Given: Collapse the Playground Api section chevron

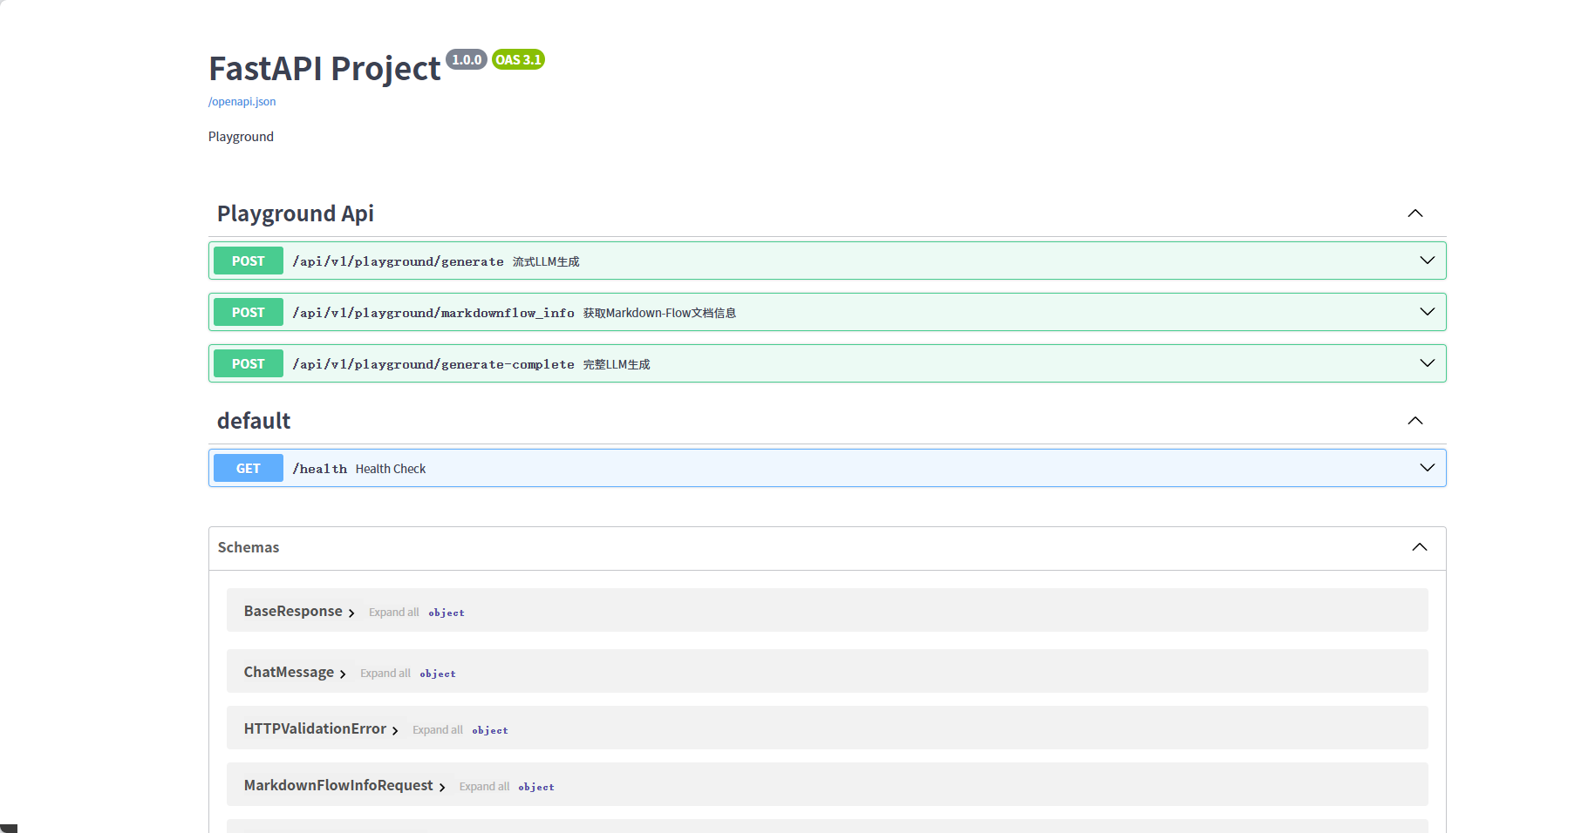Looking at the screenshot, I should tap(1415, 213).
